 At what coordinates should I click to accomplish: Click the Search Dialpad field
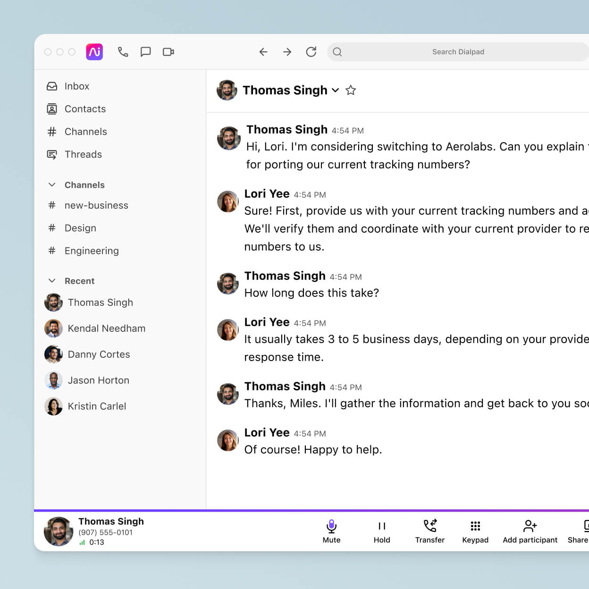click(x=458, y=52)
